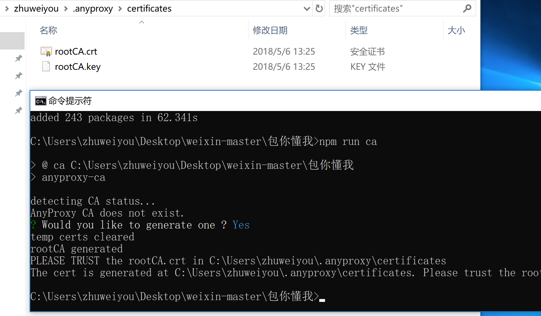Click the search magnifier icon
The image size is (541, 316).
467,8
